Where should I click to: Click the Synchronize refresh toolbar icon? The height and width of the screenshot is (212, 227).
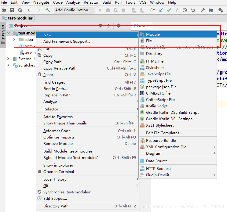20,10
